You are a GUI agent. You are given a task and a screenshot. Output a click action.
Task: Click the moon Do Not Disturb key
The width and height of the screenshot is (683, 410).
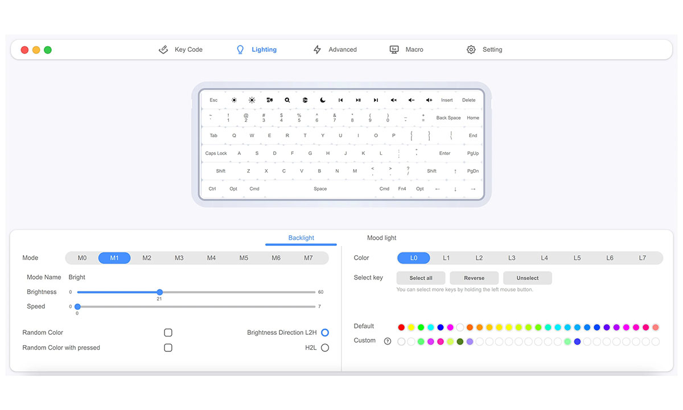pos(322,100)
